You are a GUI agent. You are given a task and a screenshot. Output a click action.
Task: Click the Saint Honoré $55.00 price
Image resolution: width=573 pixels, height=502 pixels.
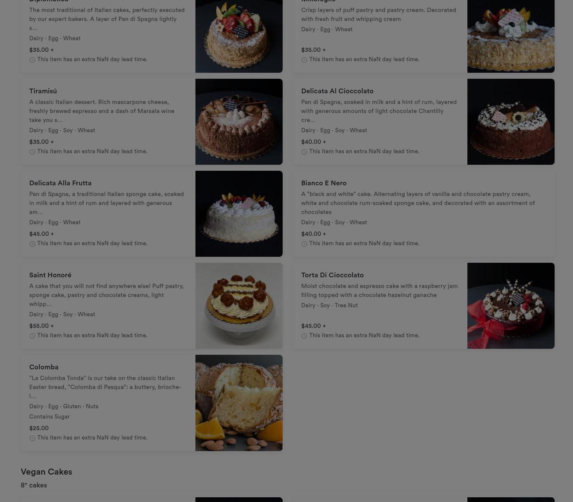41,326
